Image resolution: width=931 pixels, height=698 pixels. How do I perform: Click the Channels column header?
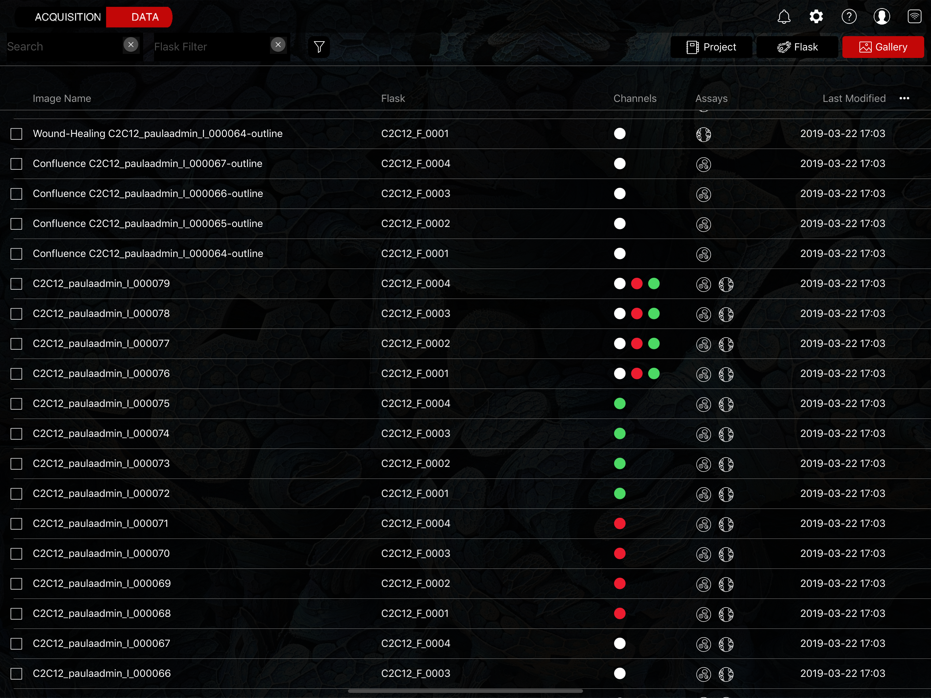pos(635,98)
